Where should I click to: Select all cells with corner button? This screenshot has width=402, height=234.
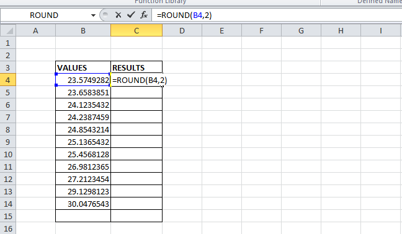(x=8, y=31)
